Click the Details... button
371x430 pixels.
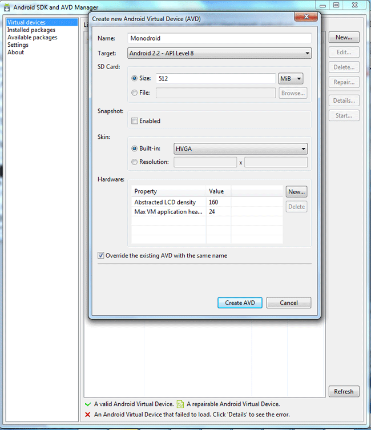(x=344, y=101)
